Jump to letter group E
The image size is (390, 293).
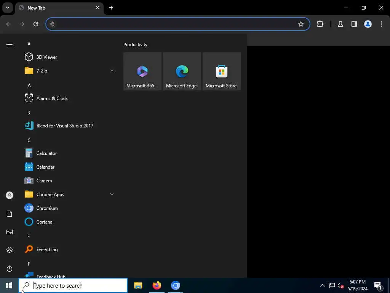[29, 236]
